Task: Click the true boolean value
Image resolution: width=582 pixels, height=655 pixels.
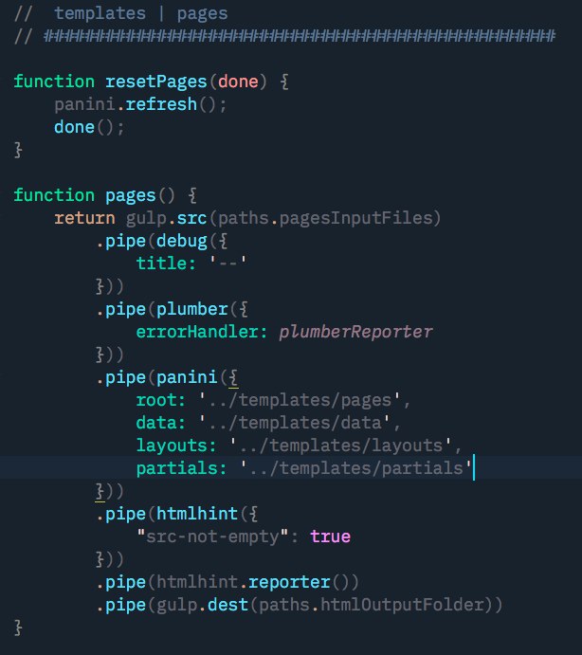Action: click(330, 537)
